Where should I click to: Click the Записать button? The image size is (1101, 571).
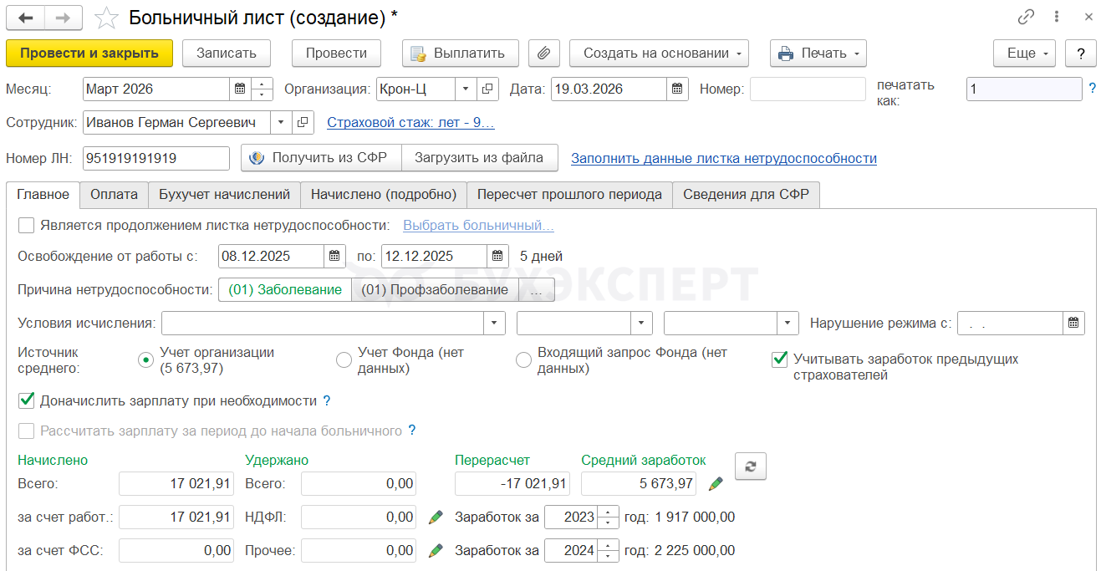[226, 54]
